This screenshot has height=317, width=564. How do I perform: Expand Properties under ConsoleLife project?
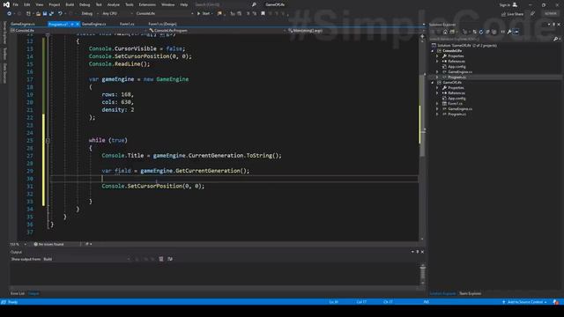(x=438, y=56)
